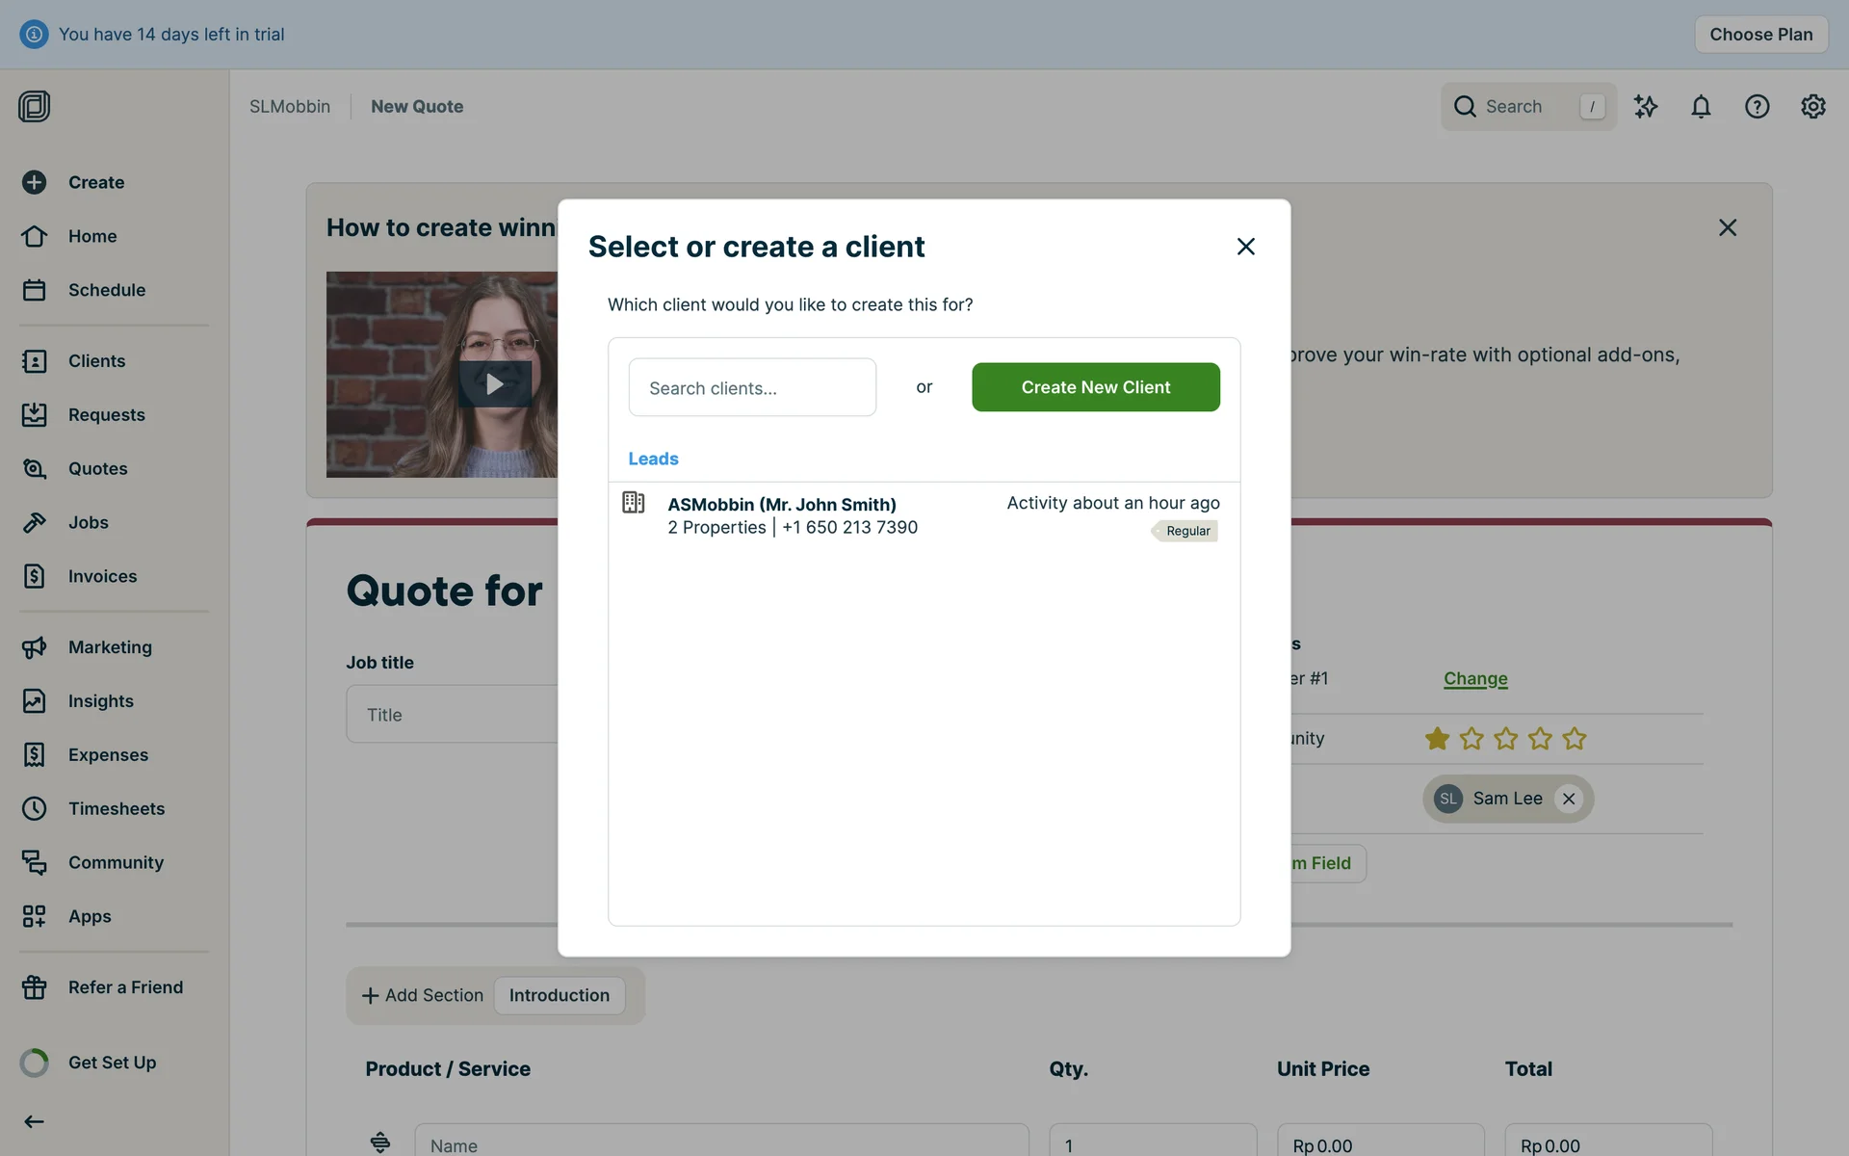The width and height of the screenshot is (1849, 1156).
Task: Remove Sam Lee from the salesperson chip
Action: pyautogui.click(x=1569, y=799)
